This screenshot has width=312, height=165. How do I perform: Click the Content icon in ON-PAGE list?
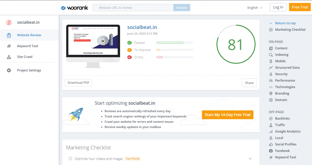[x=271, y=48]
